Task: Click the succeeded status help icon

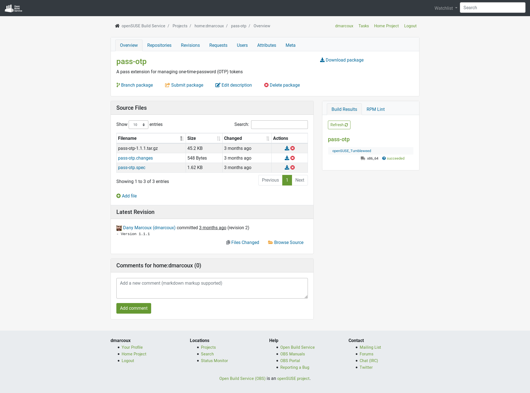Action: (x=384, y=158)
